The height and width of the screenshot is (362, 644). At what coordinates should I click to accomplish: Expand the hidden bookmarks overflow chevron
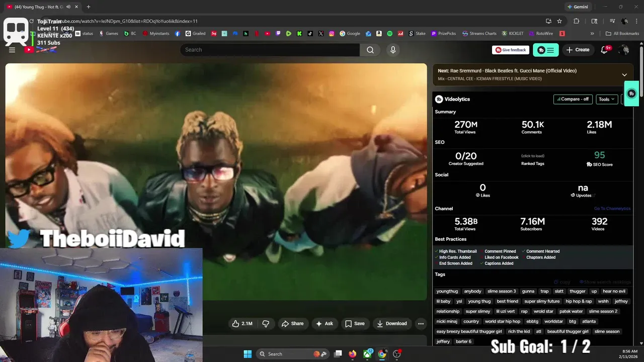coord(592,34)
